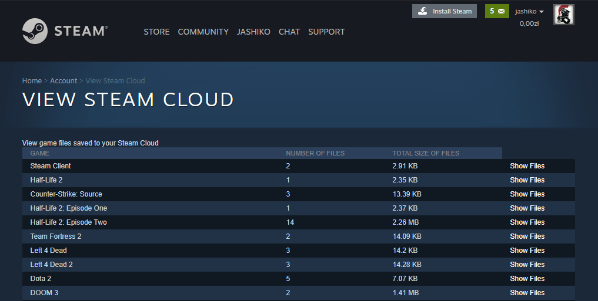Click the Steam logo

tap(65, 31)
